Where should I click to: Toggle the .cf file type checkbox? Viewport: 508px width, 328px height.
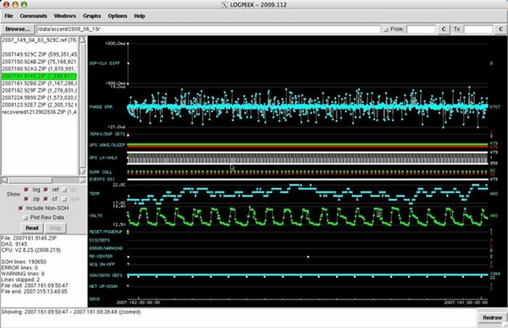point(46,197)
